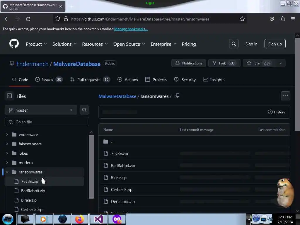Screen dimensions: 300x225
Task: Open GitHub search magnifier button
Action: [233, 44]
